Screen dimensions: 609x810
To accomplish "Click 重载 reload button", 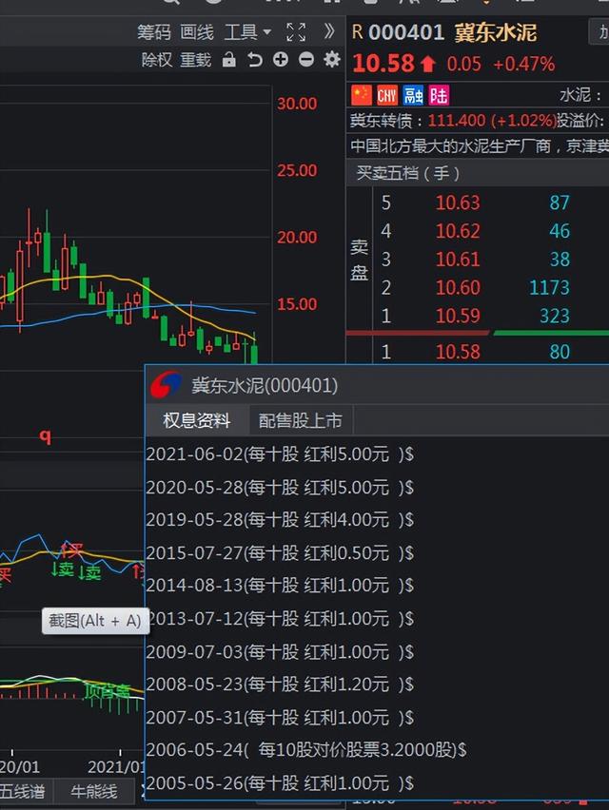I will 196,60.
